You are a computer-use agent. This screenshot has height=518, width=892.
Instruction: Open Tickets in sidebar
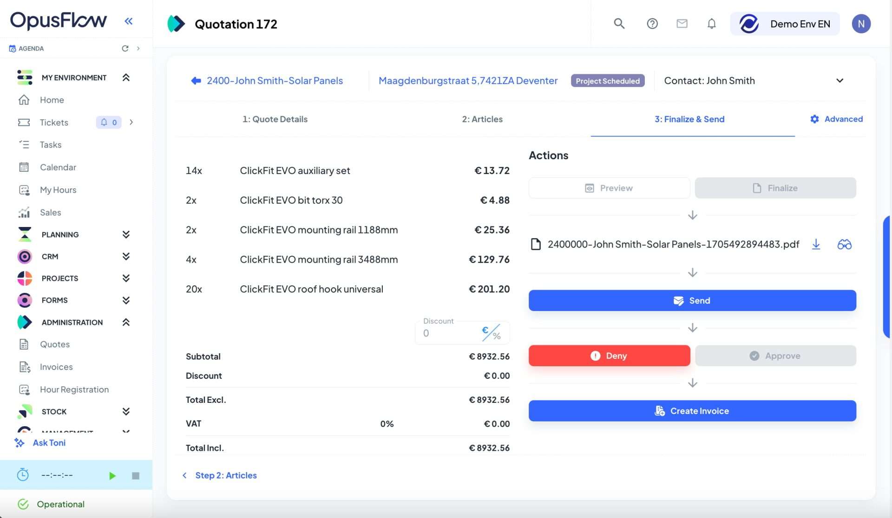[54, 122]
